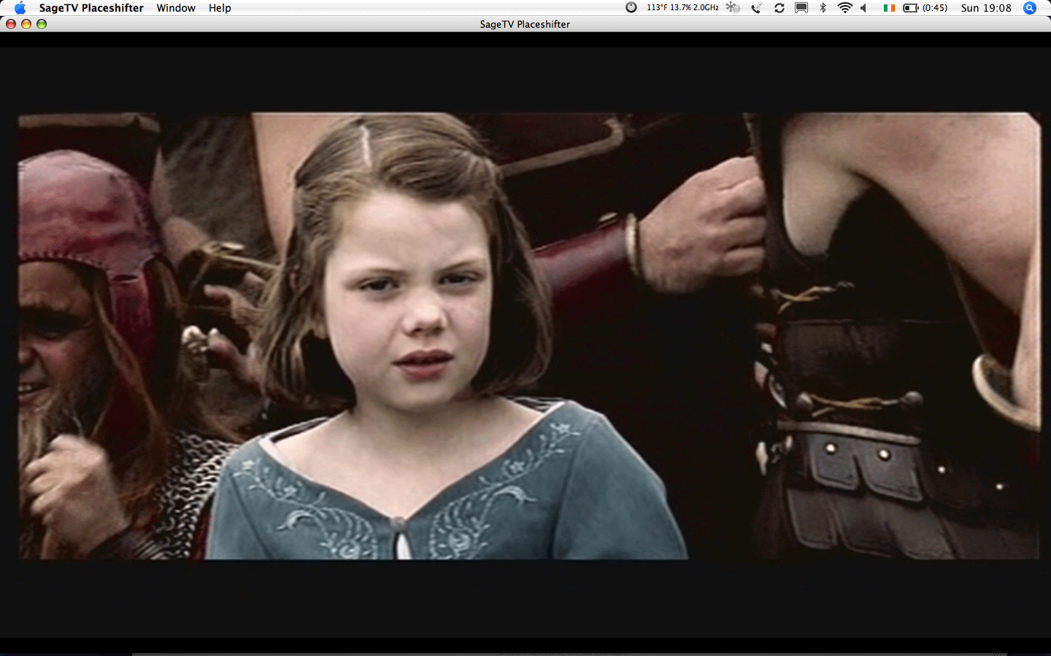The image size is (1051, 656).
Task: Open the display menu bar icon
Action: (801, 8)
